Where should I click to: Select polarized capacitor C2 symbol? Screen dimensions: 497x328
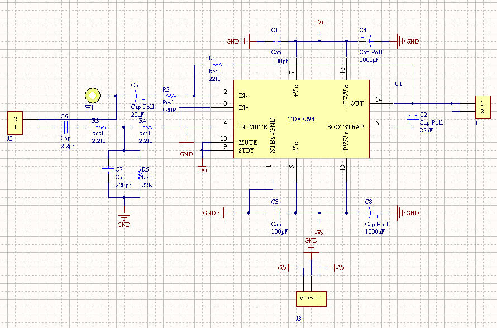[412, 118]
